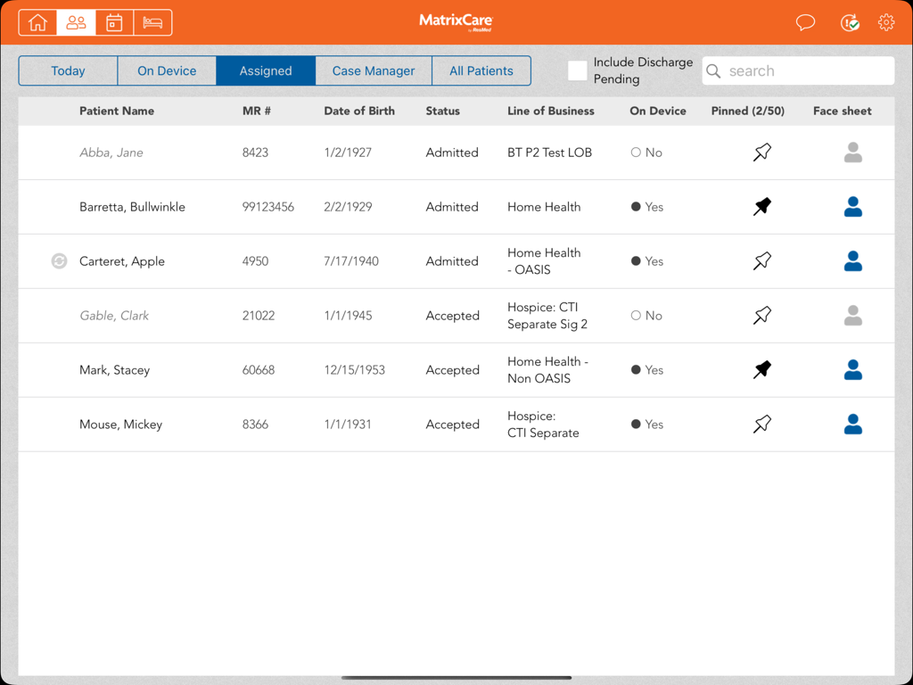This screenshot has width=913, height=685.
Task: Select the Patients icon in the top bar
Action: click(75, 22)
